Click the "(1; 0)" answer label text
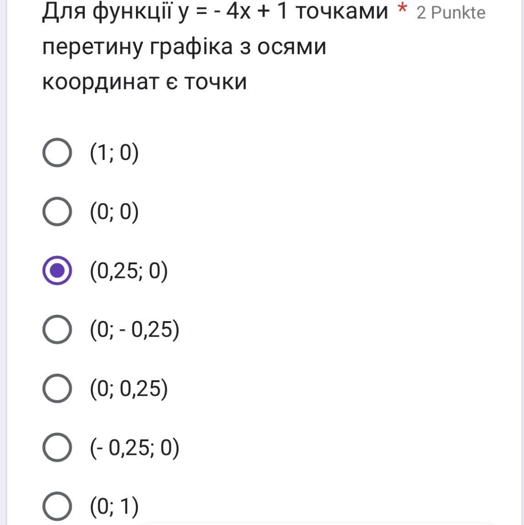This screenshot has height=525, width=524. [x=114, y=153]
